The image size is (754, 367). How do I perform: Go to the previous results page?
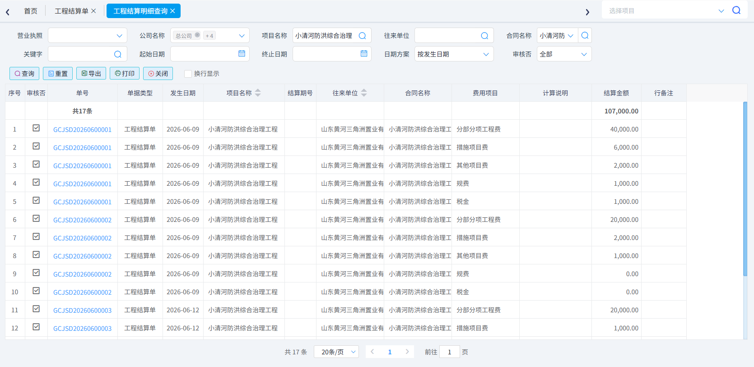372,352
